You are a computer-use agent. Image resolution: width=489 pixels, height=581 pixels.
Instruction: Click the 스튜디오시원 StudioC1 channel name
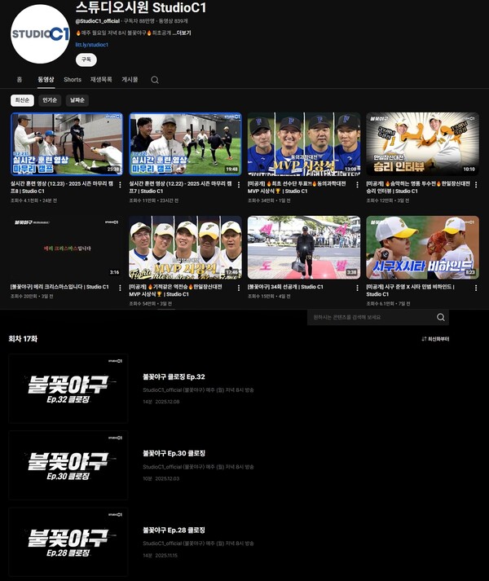tap(141, 7)
